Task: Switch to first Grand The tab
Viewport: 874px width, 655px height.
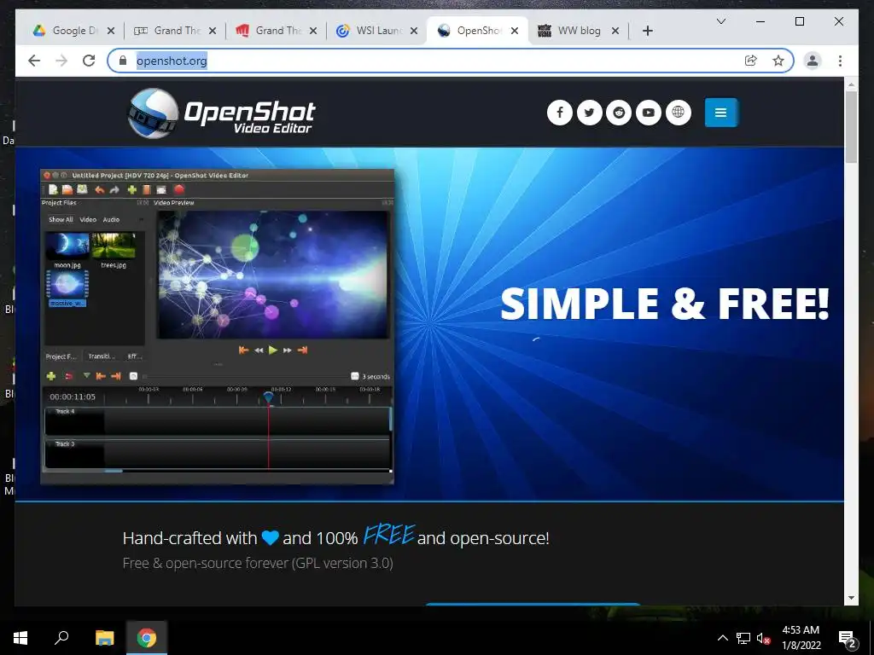Action: [x=174, y=31]
